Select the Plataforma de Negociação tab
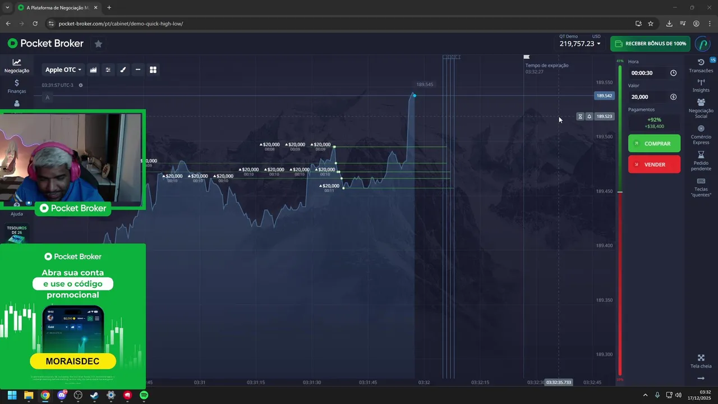Viewport: 718px width, 404px height. pos(57,8)
